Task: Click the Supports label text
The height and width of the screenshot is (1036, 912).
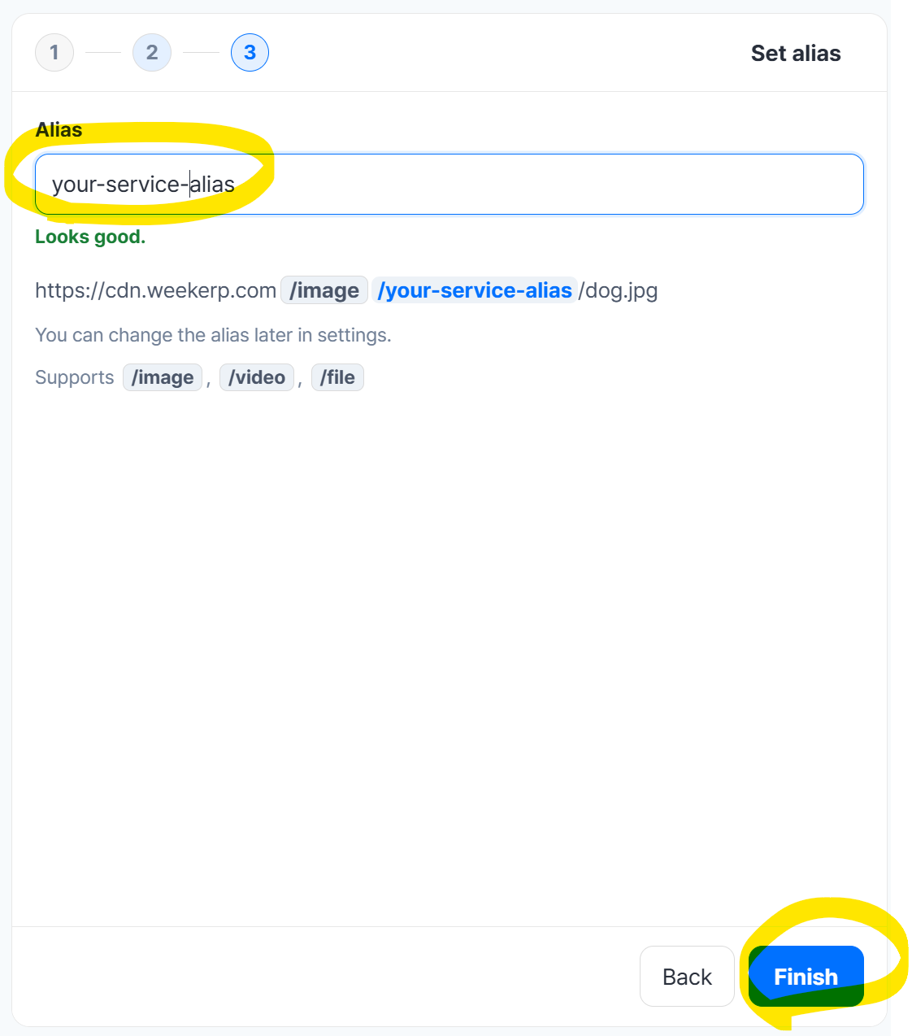Action: [x=75, y=377]
